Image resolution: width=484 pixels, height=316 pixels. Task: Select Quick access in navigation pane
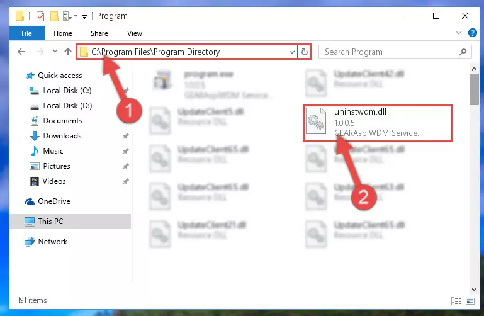pyautogui.click(x=60, y=76)
